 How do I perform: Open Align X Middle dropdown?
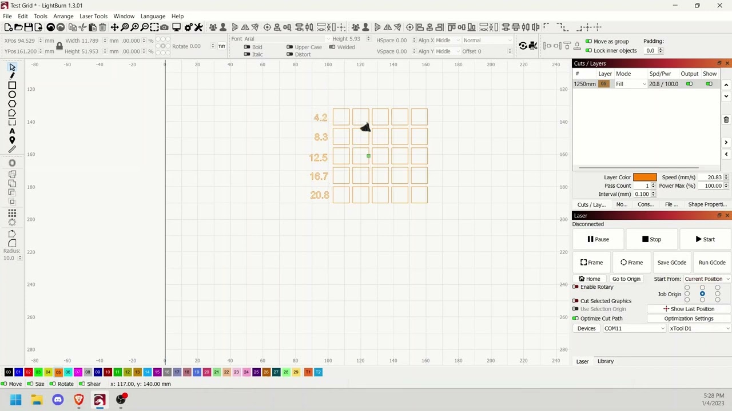click(447, 40)
